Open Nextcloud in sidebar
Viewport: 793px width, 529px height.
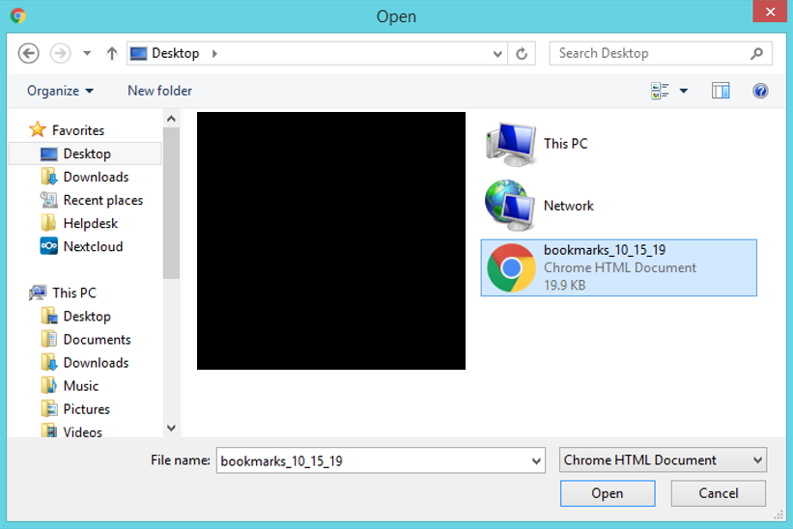[x=93, y=246]
